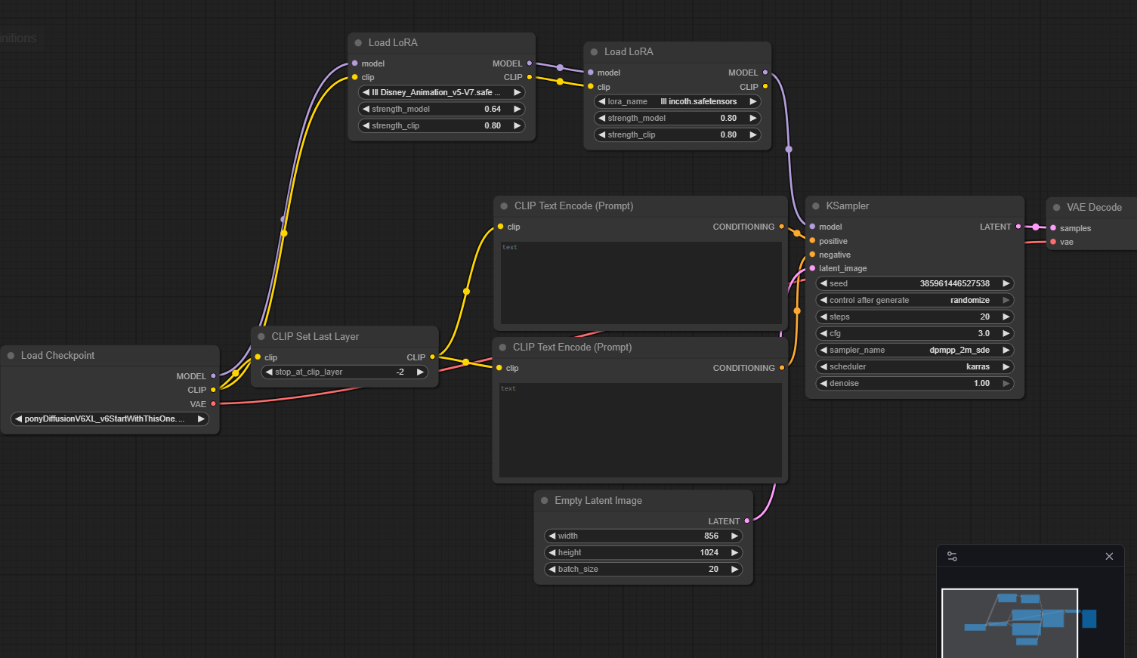
Task: Switch to previous sampler_name option
Action: (823, 350)
